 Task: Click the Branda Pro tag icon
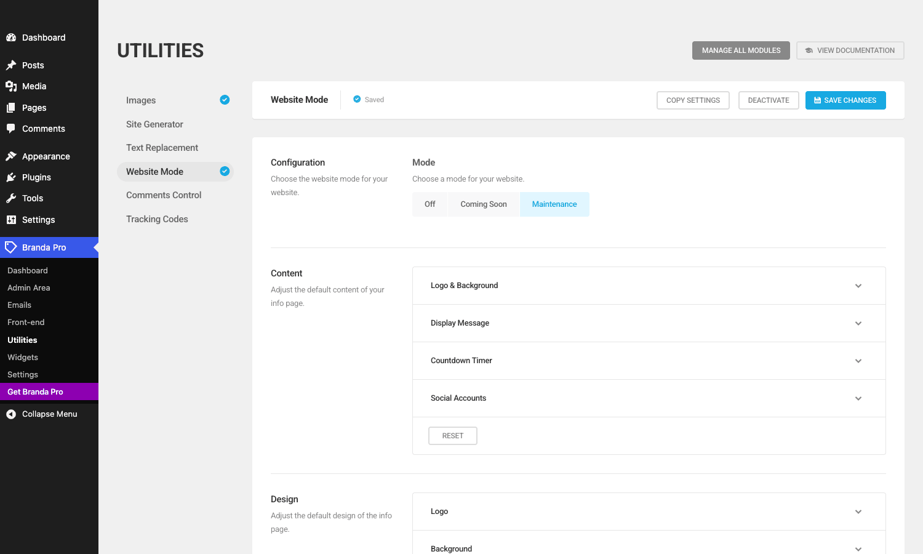click(x=11, y=247)
